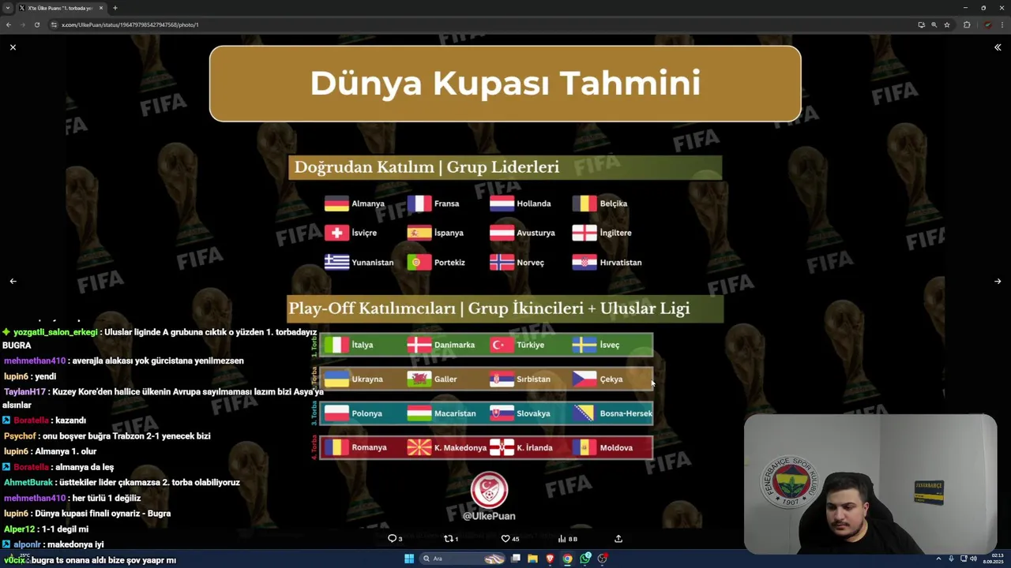View post analytics bar chart icon
The width and height of the screenshot is (1011, 568).
562,538
